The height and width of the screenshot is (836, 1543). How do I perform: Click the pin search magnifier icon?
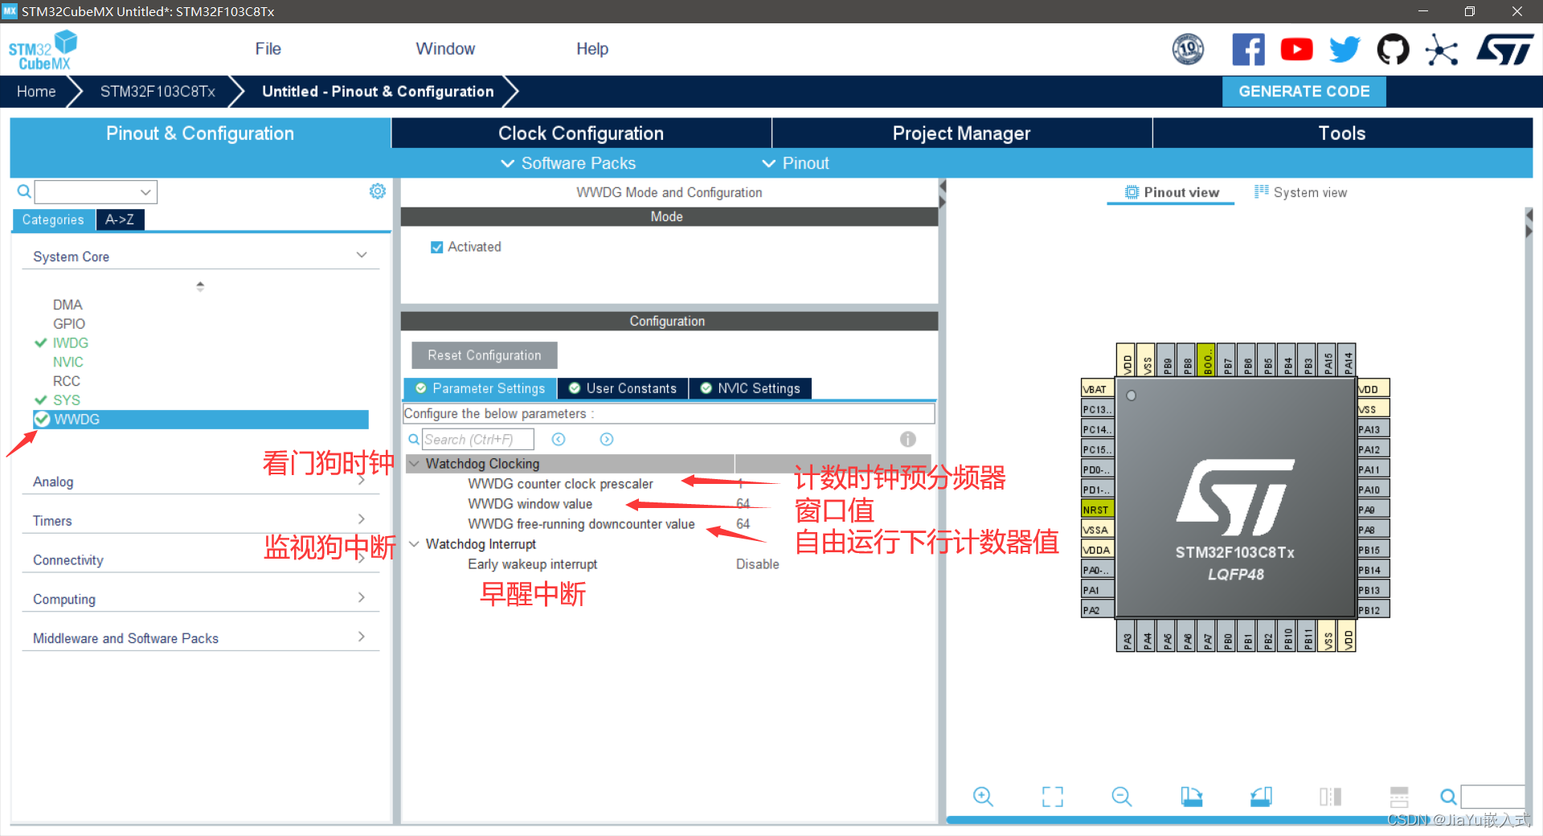[x=1448, y=797]
